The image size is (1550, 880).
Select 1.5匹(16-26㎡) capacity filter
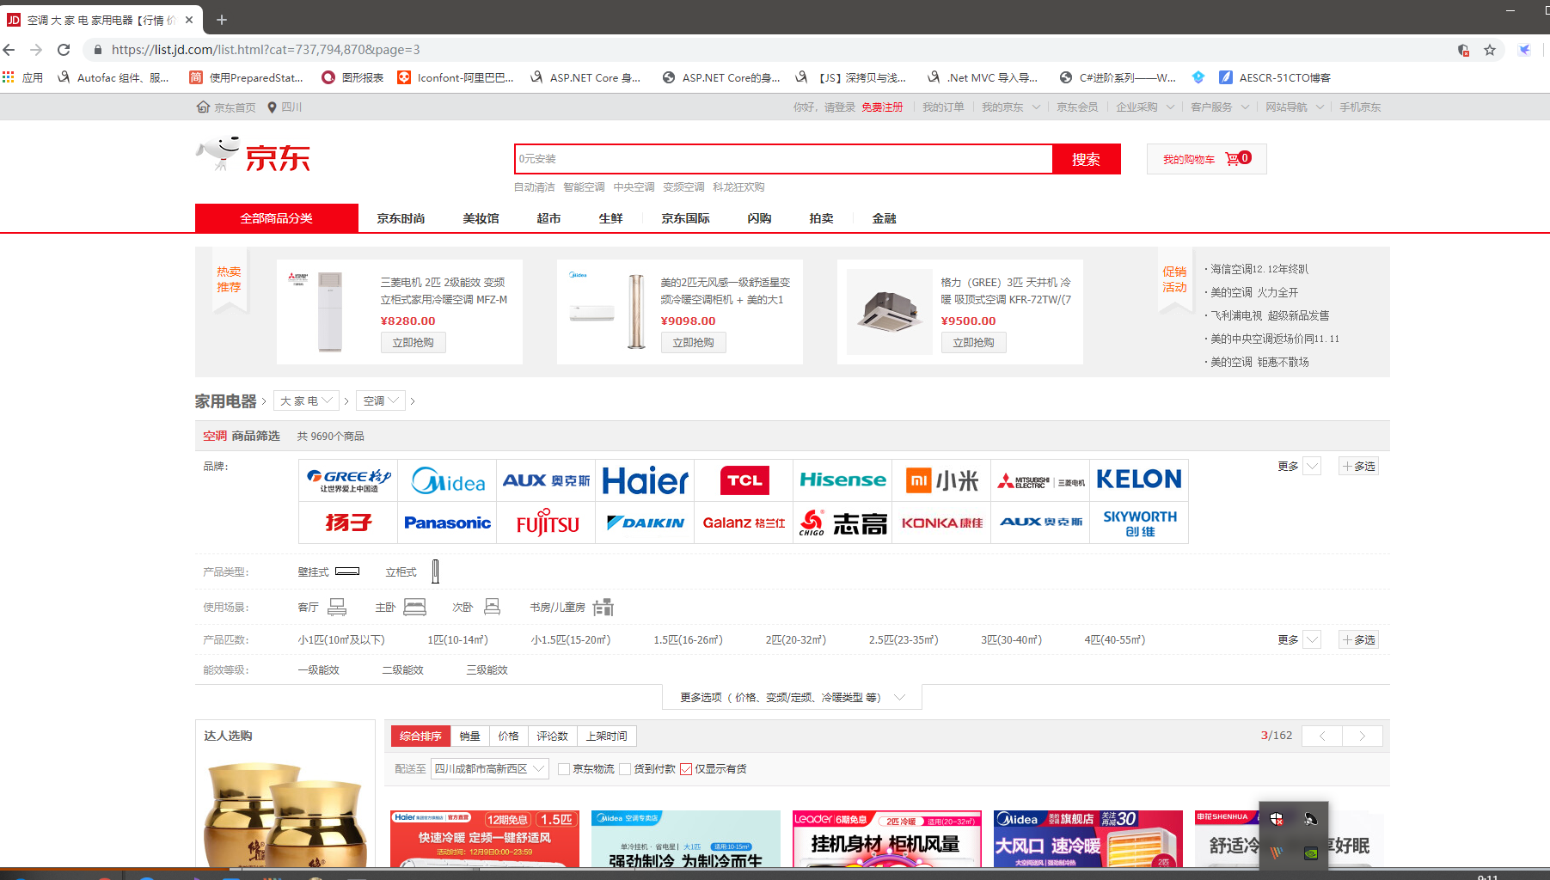[x=688, y=640]
